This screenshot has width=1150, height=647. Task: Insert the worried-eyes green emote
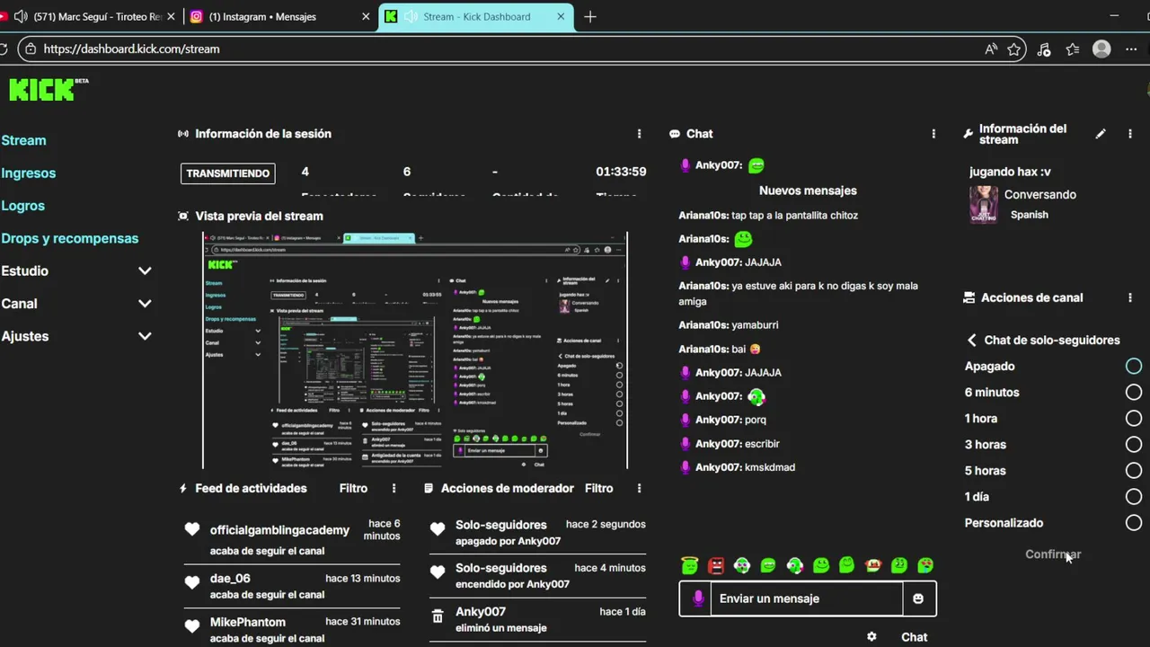899,565
